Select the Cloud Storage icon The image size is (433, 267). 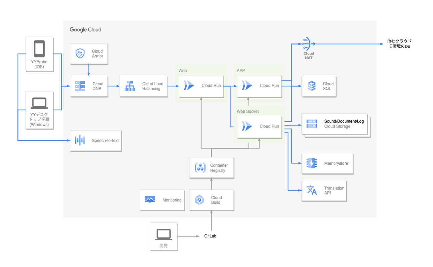coord(312,124)
